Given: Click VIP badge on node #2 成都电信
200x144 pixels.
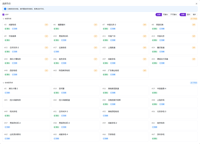Looking at the screenshot, I should (x=46, y=25).
